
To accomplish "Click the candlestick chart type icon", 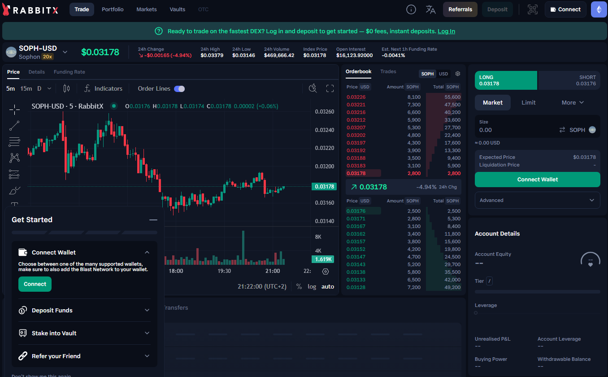I will 67,88.
